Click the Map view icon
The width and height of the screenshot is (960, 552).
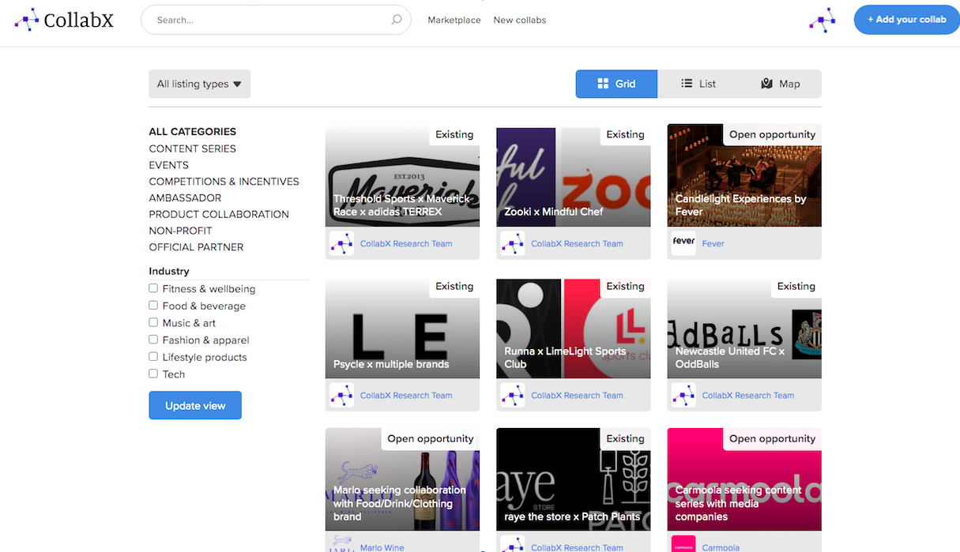pyautogui.click(x=766, y=84)
